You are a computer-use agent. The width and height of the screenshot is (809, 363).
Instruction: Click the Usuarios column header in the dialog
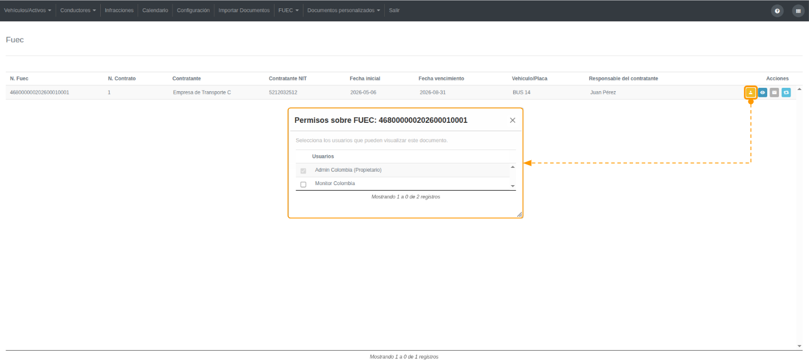click(323, 156)
